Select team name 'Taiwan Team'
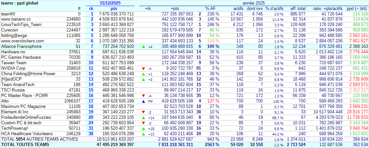Viewport: 369px width, 148px height. [x=14, y=63]
